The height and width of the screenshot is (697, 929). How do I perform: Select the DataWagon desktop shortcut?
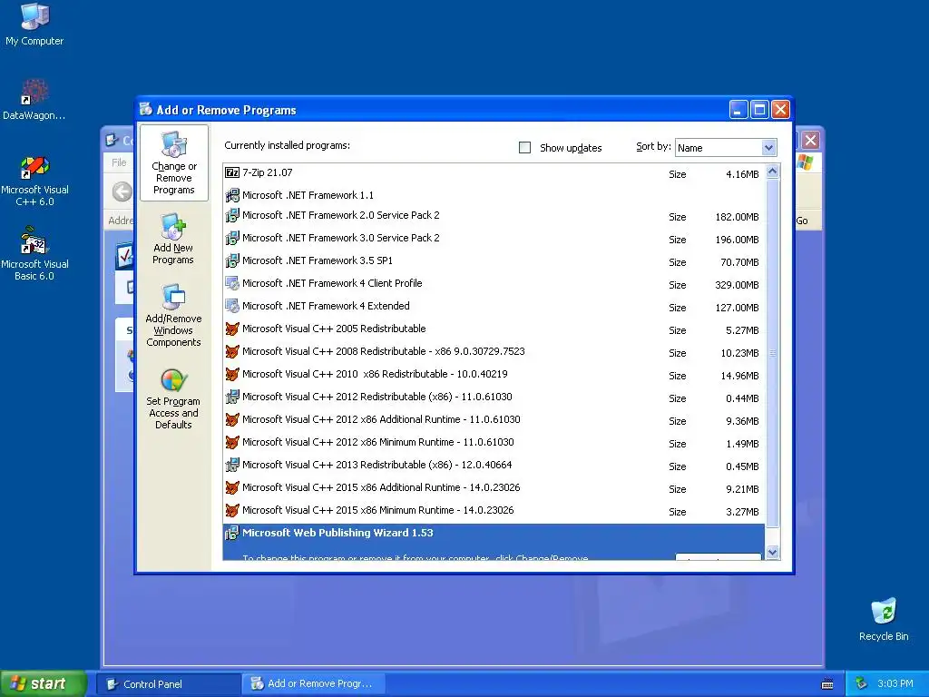tap(34, 100)
